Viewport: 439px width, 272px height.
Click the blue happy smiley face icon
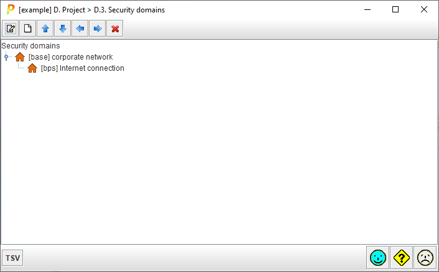pyautogui.click(x=377, y=257)
